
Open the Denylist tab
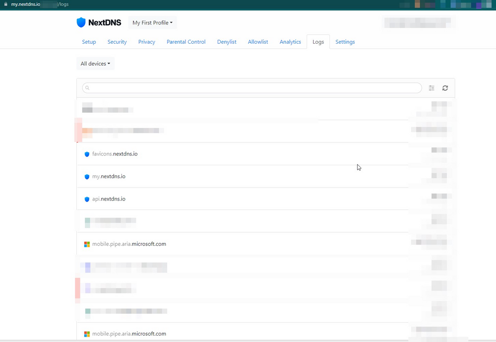(227, 42)
